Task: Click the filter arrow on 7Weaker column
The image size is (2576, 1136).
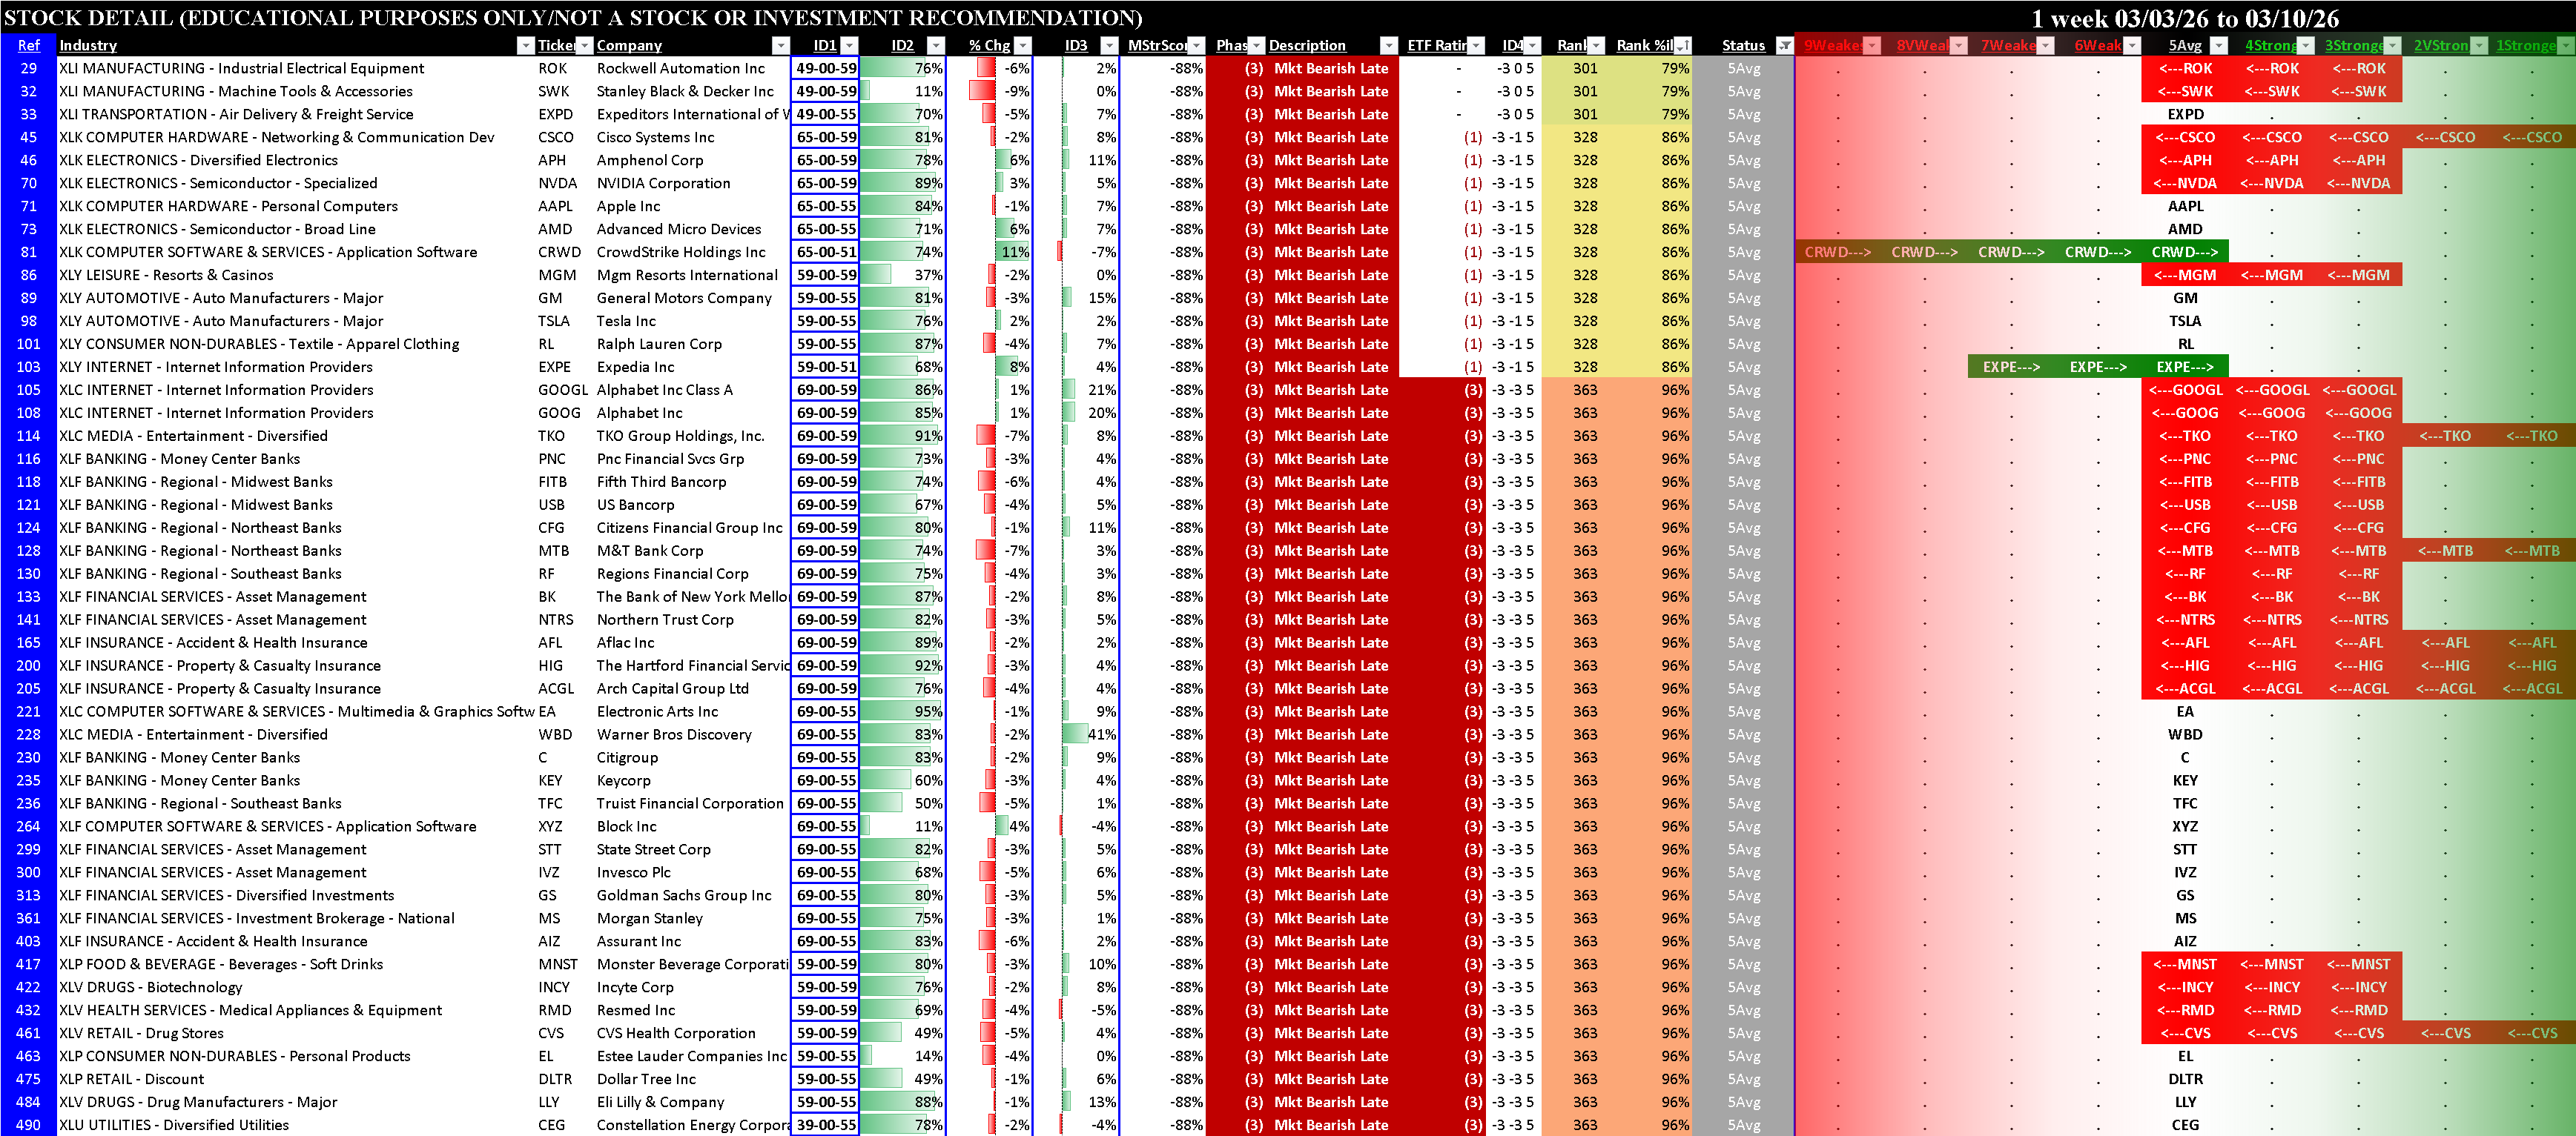Action: click(2046, 45)
